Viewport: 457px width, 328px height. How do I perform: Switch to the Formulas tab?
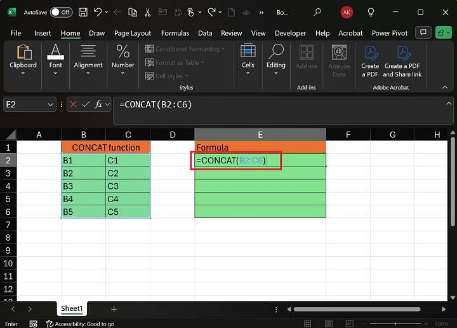pos(175,33)
